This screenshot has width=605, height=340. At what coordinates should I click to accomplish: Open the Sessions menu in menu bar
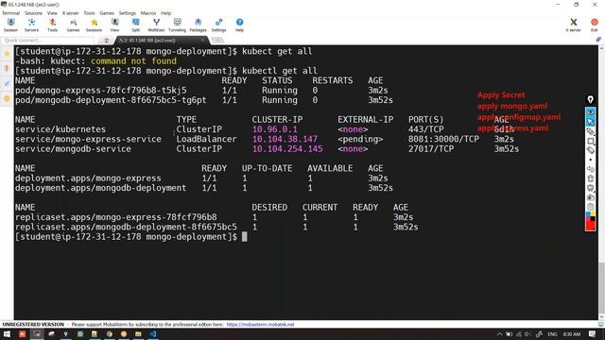point(34,13)
